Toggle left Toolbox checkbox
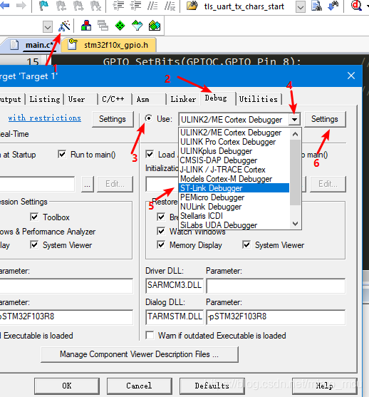369x397 pixels. [34, 217]
